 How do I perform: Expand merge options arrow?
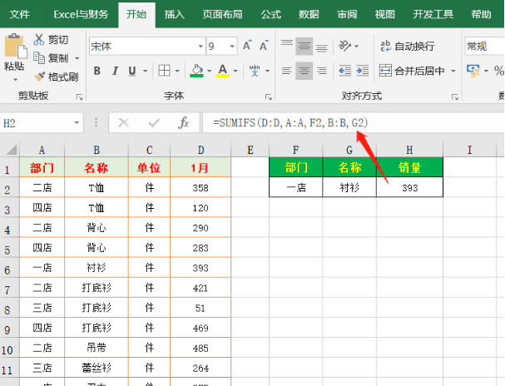pos(453,71)
